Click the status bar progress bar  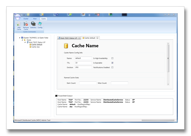158,120
